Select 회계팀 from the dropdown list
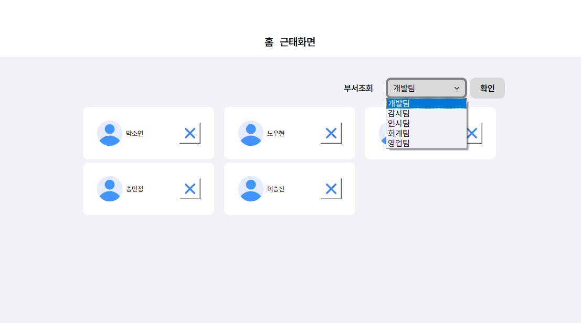Image resolution: width=581 pixels, height=323 pixels. click(x=426, y=133)
